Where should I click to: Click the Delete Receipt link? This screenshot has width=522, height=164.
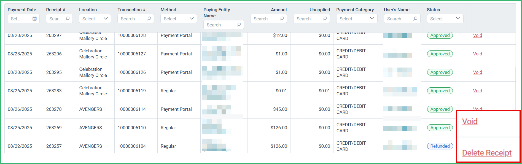(487, 153)
